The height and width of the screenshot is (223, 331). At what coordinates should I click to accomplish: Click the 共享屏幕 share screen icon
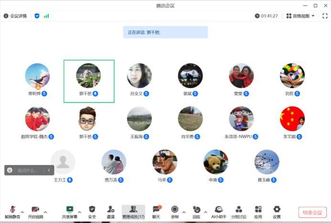coord(70,211)
